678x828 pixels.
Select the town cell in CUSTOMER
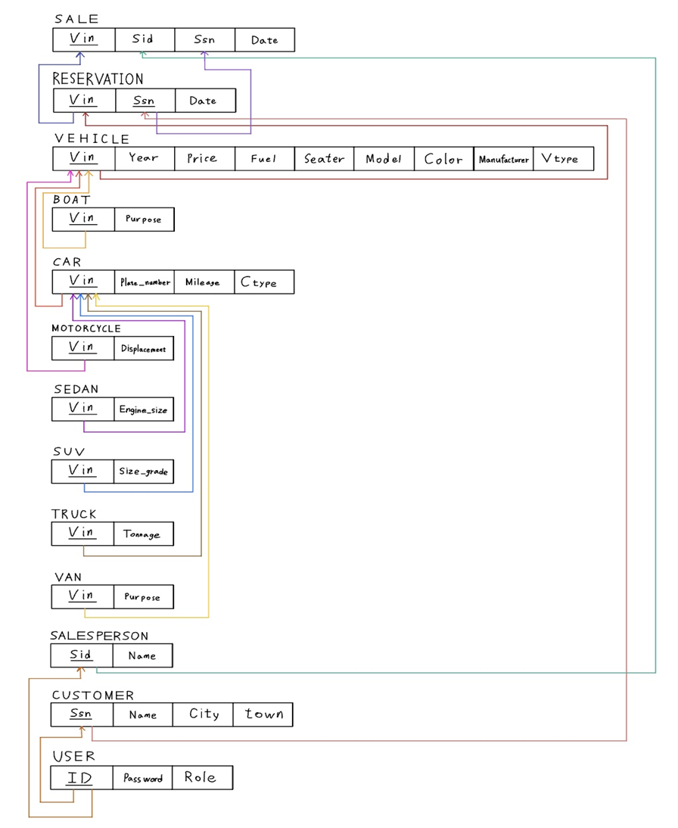pyautogui.click(x=263, y=714)
